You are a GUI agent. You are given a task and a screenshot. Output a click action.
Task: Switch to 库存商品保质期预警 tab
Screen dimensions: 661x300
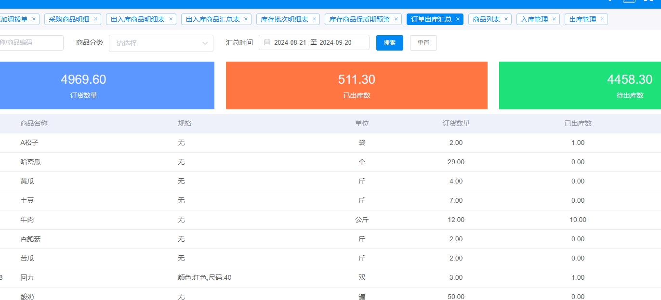(359, 19)
